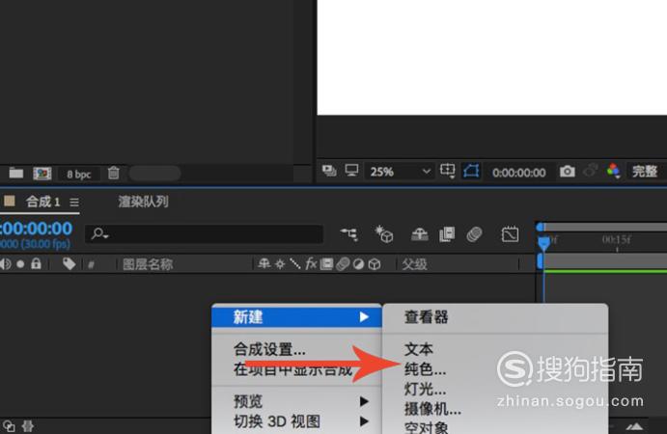This screenshot has height=434, width=667.
Task: Expand or collapse transfer controls pane
Action: point(28,426)
